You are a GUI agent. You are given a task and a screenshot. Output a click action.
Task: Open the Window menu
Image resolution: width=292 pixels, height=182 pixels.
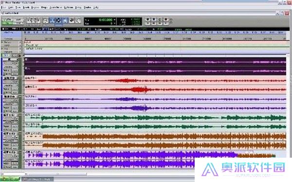pos(87,7)
